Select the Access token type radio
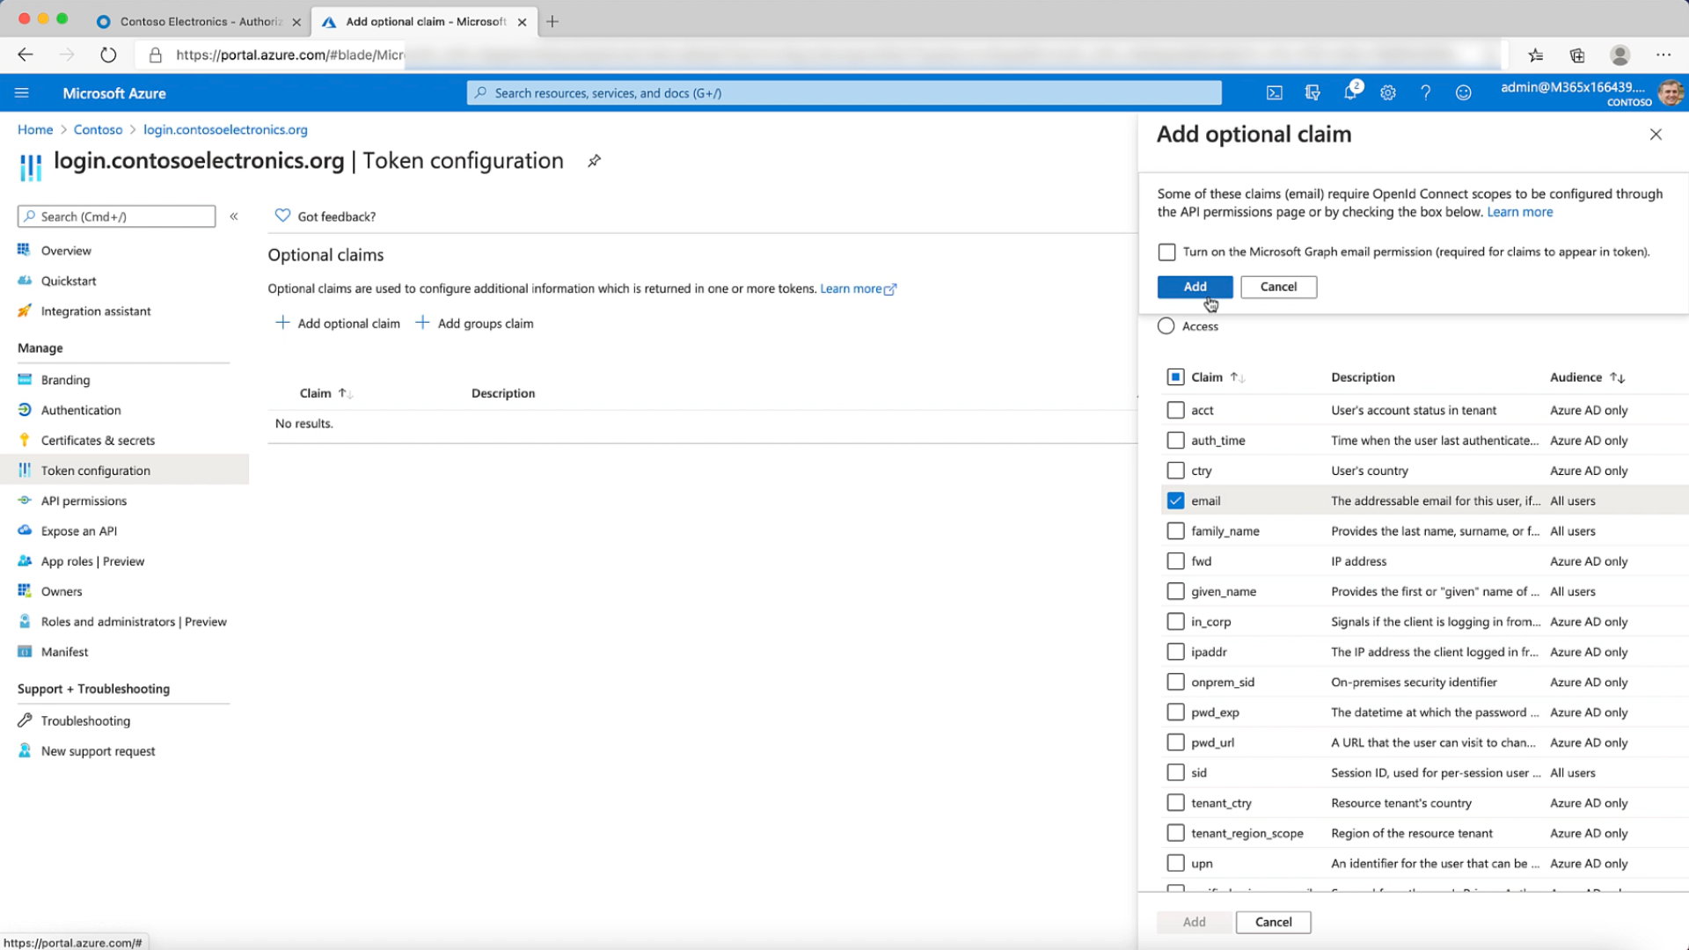This screenshot has width=1689, height=950. tap(1166, 326)
